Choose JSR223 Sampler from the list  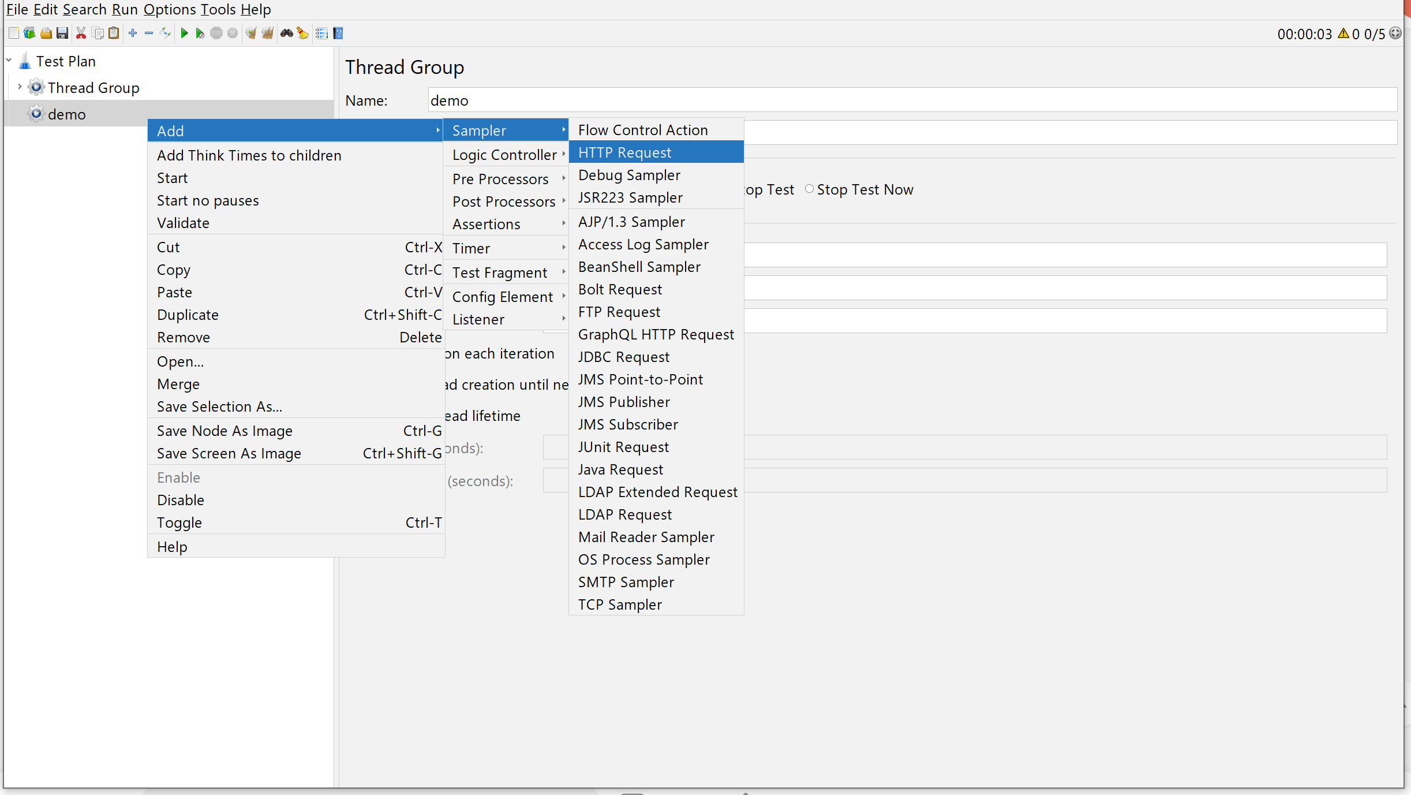click(656, 197)
